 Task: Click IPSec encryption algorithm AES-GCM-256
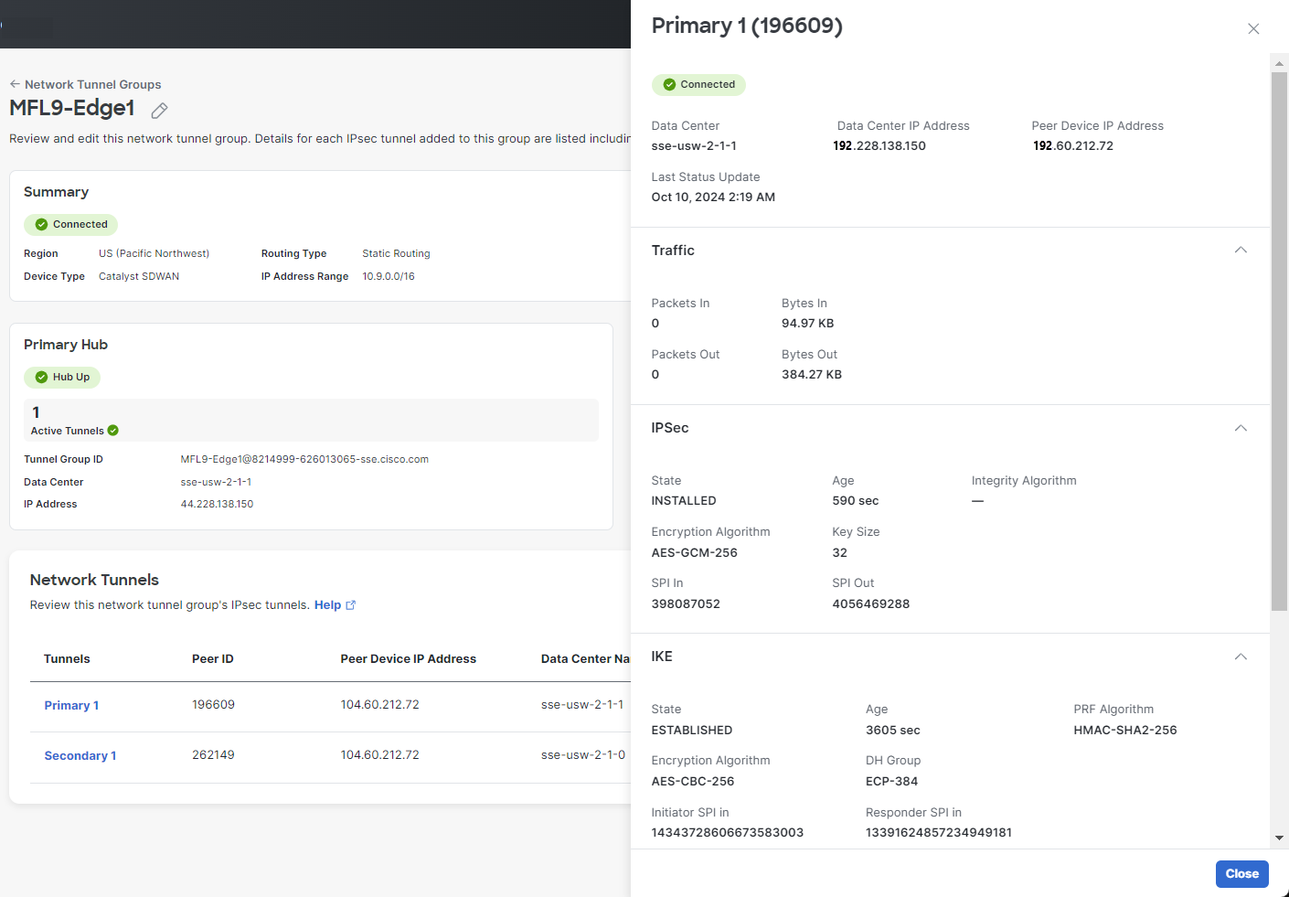tap(695, 553)
